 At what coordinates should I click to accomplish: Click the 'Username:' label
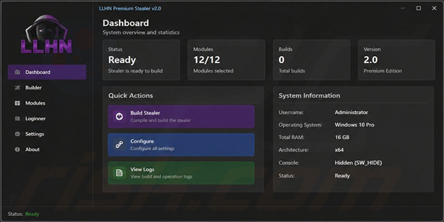point(291,112)
